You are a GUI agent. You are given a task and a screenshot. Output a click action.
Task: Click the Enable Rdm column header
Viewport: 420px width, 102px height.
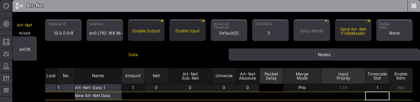point(401,76)
